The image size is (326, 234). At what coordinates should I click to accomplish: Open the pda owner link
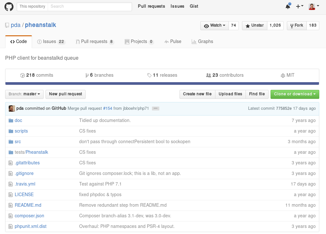16,25
